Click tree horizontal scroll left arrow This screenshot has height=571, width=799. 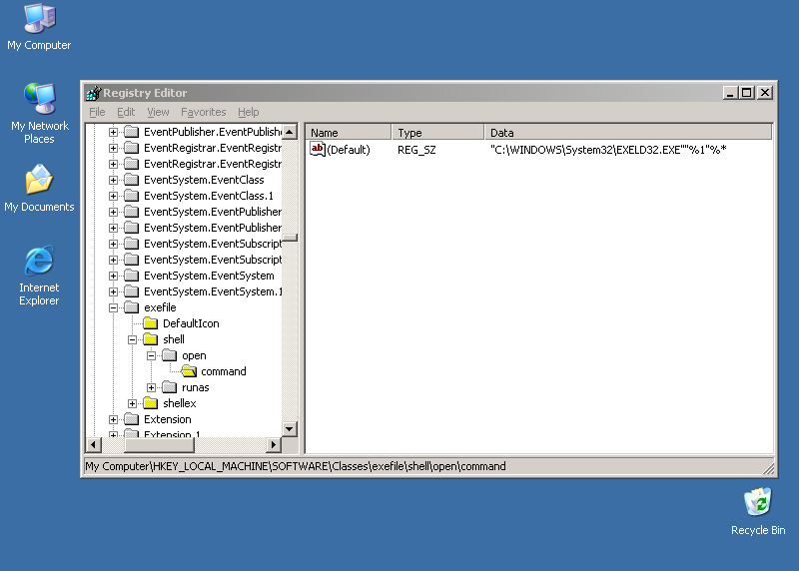[93, 444]
